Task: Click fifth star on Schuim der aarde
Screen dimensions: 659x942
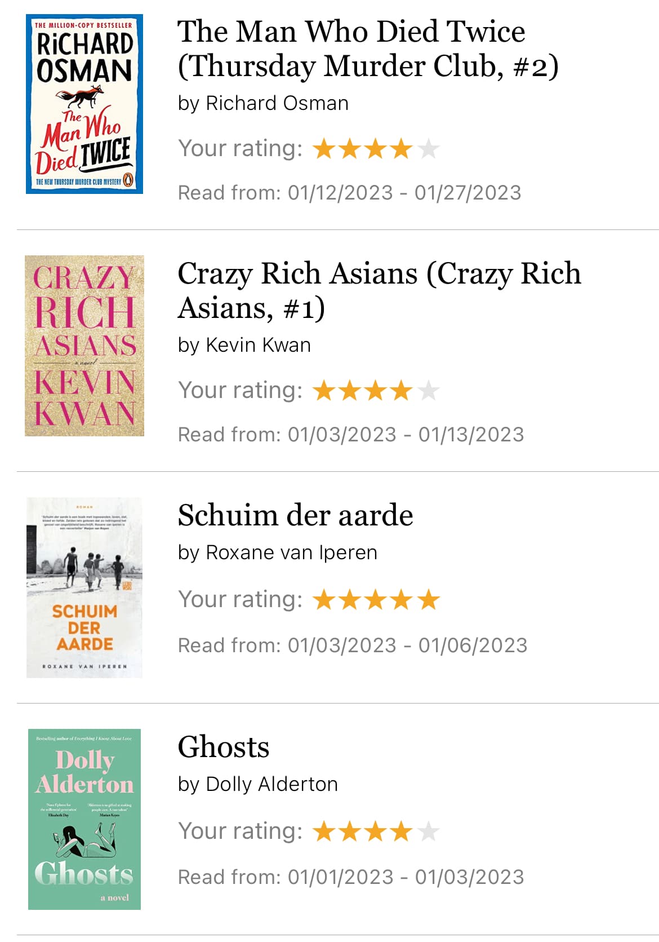Action: (x=429, y=600)
